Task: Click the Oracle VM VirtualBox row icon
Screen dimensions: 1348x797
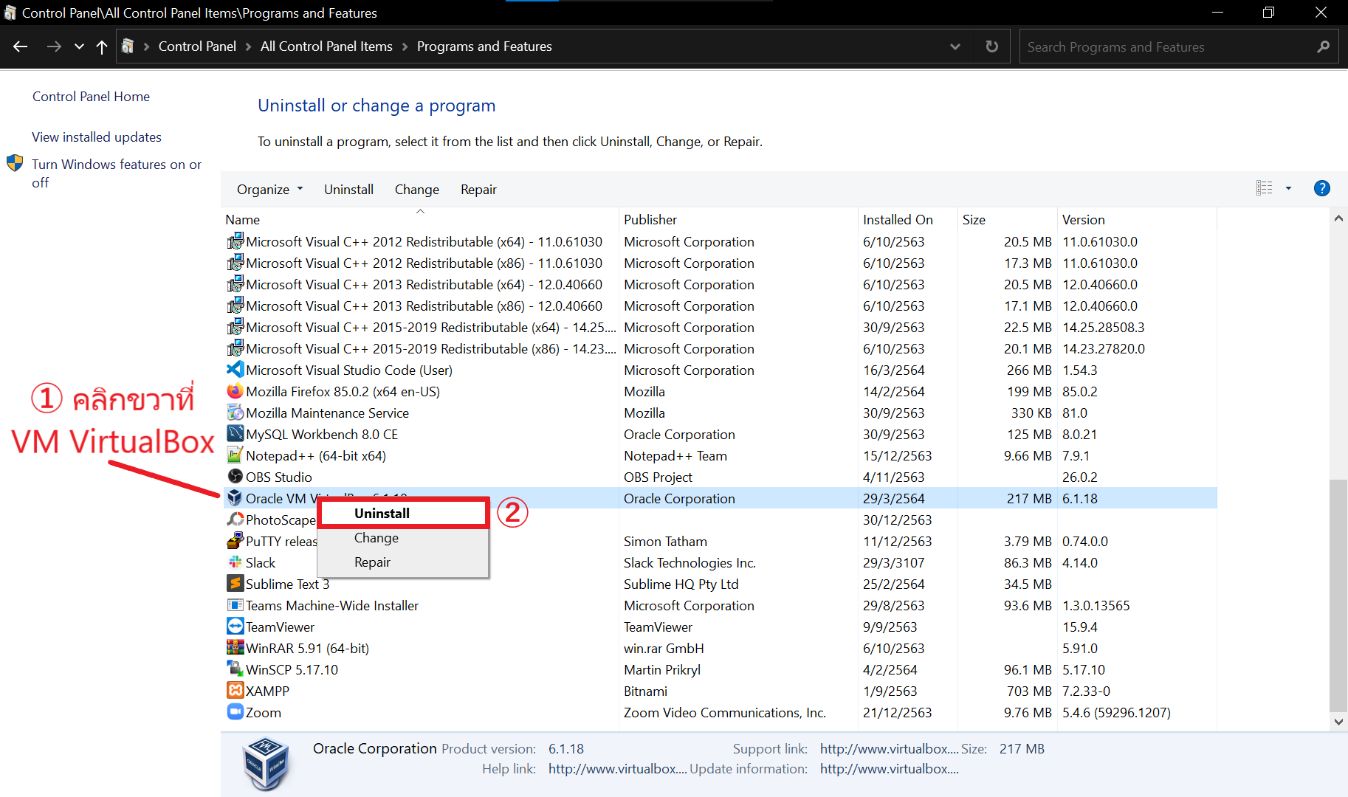Action: point(235,498)
